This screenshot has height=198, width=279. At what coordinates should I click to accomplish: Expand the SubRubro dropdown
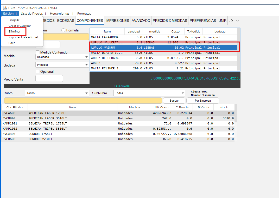(149, 93)
